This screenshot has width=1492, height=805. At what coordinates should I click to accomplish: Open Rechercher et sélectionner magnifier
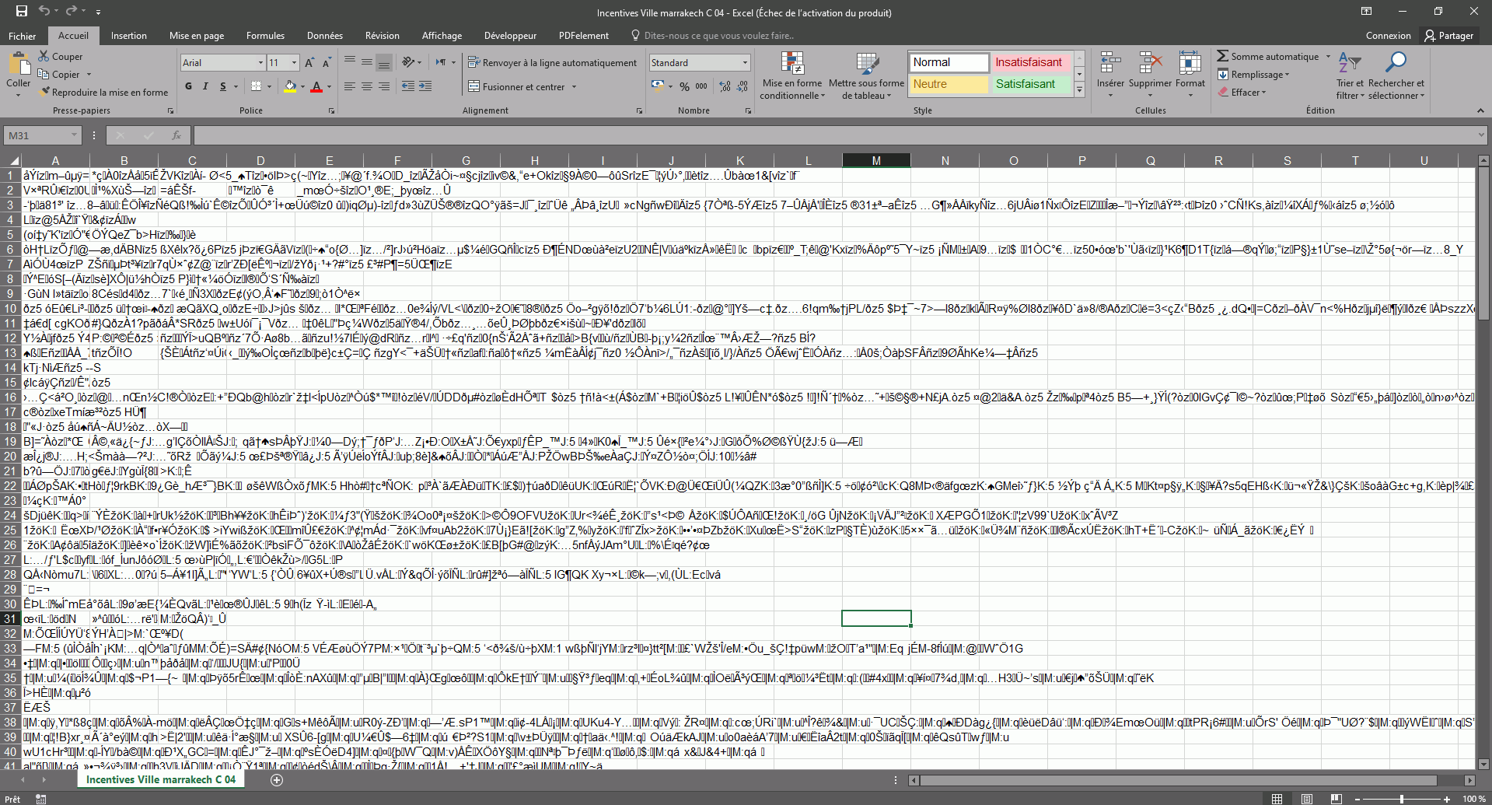(1396, 64)
